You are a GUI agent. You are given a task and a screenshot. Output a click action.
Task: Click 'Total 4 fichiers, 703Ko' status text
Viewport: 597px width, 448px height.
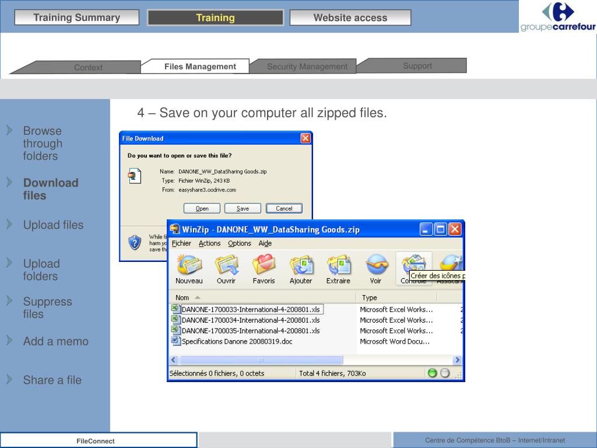[332, 373]
